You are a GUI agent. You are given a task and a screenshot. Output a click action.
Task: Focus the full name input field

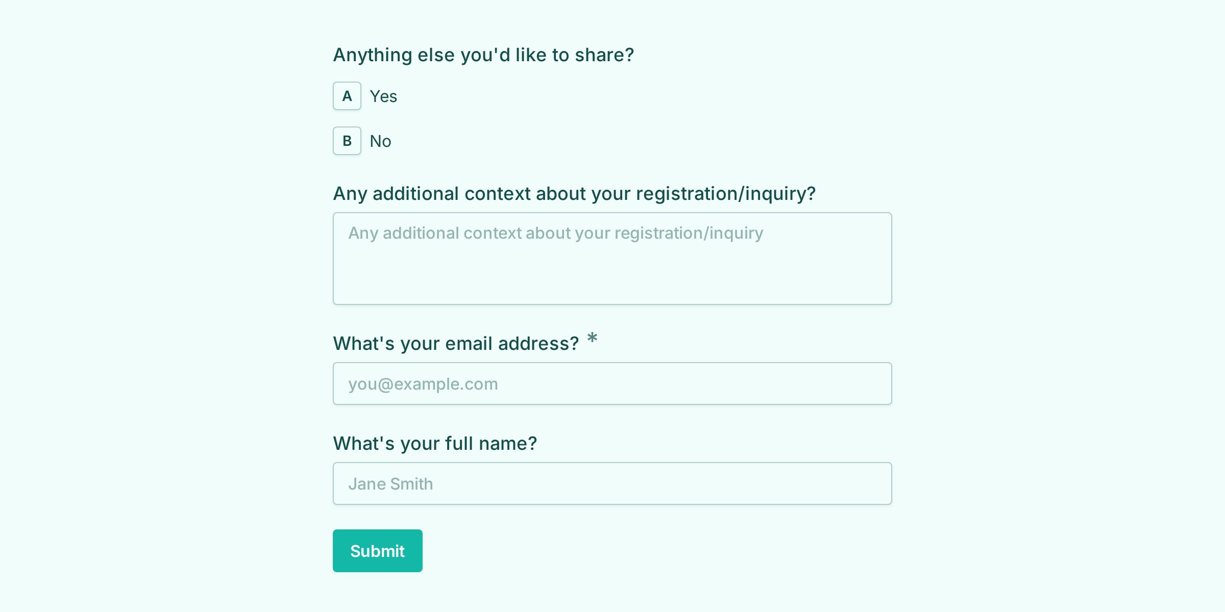(x=612, y=483)
